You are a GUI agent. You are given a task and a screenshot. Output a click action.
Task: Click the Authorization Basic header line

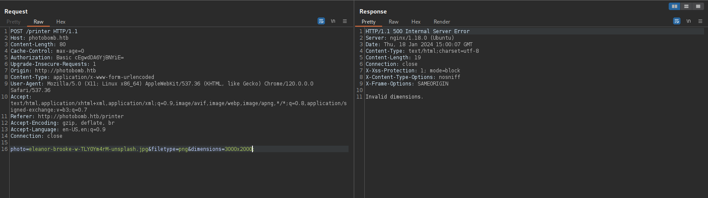67,58
